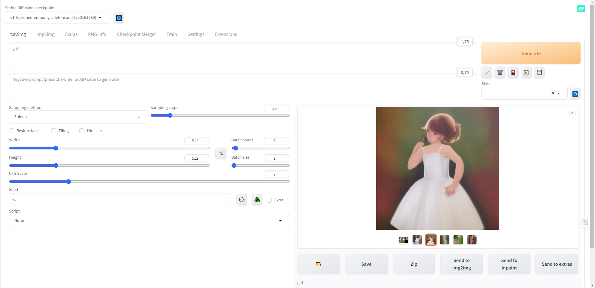The height and width of the screenshot is (288, 595).
Task: Adjust the Batch count slider
Action: (x=261, y=148)
